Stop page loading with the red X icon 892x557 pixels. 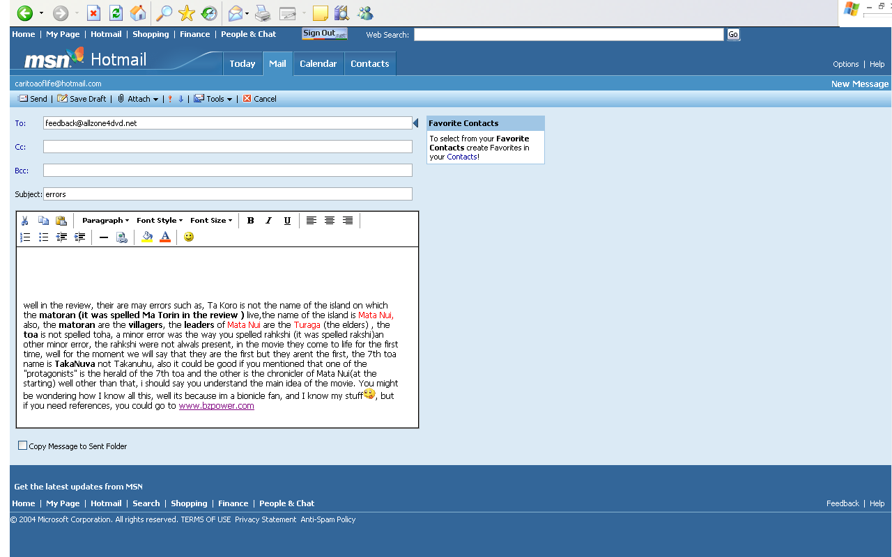click(x=94, y=13)
